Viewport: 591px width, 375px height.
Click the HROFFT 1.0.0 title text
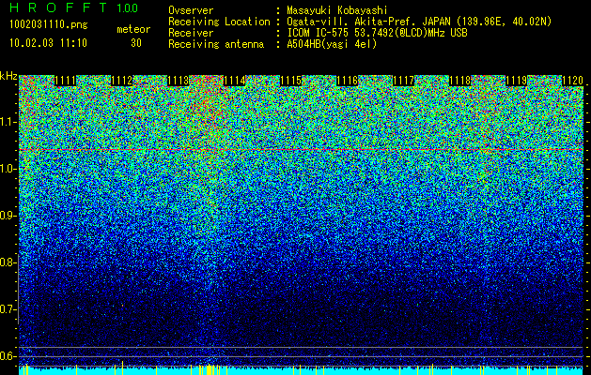pyautogui.click(x=73, y=7)
